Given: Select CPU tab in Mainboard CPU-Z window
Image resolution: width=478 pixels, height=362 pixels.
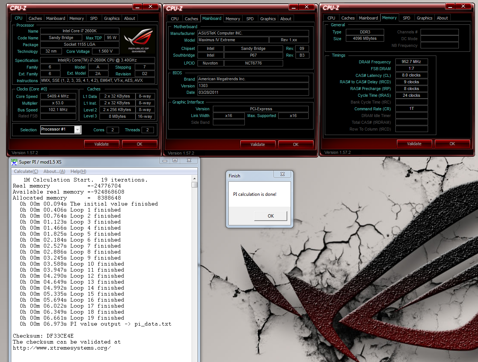Looking at the screenshot, I should [175, 19].
